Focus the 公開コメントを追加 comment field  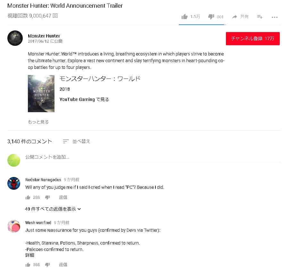pyautogui.click(x=153, y=157)
